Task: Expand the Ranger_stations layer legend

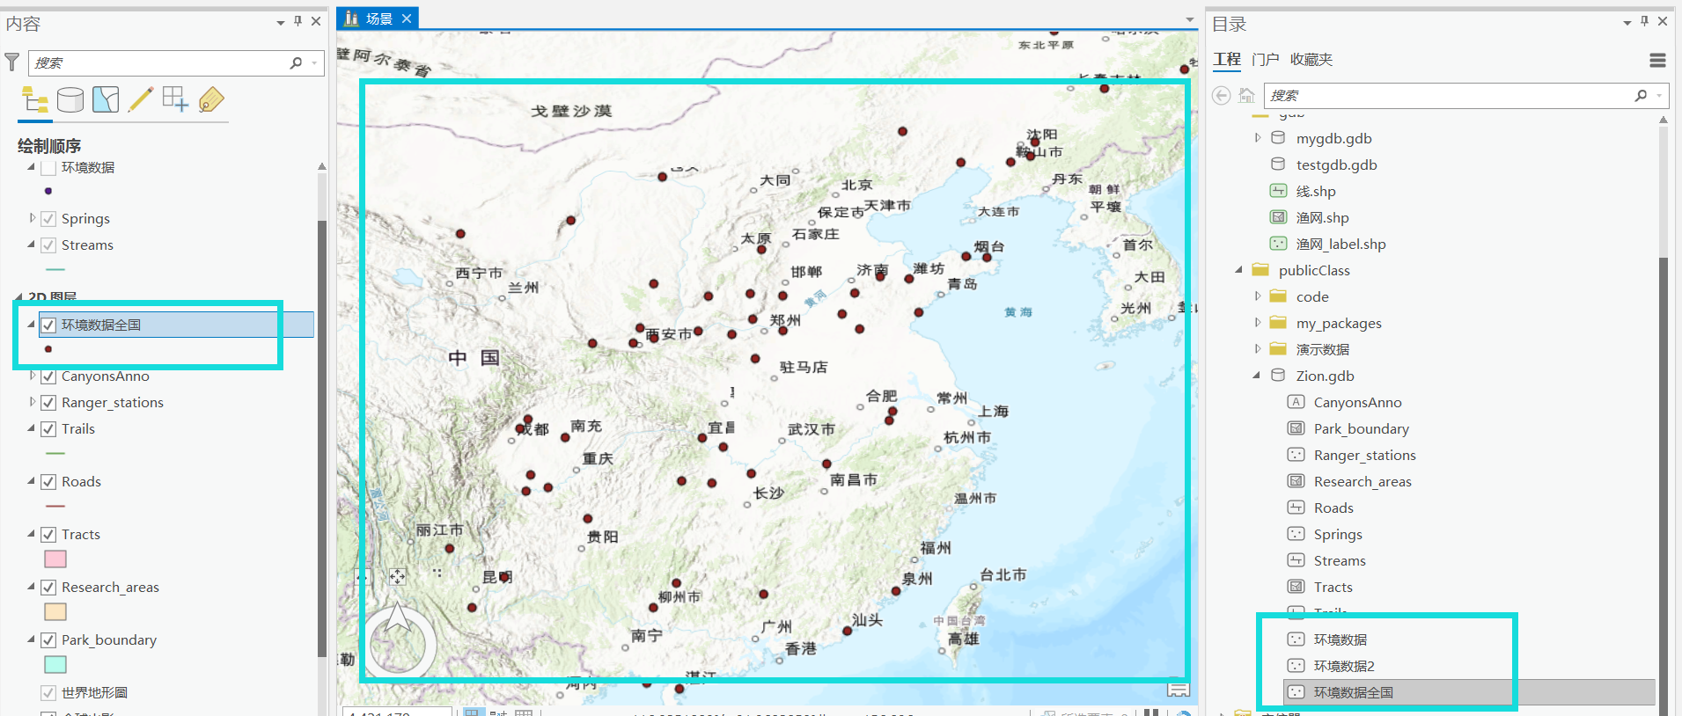Action: (33, 402)
